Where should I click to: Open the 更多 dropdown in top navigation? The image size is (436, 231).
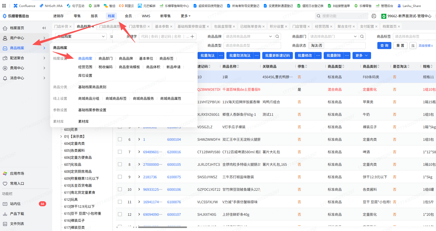coord(186,16)
